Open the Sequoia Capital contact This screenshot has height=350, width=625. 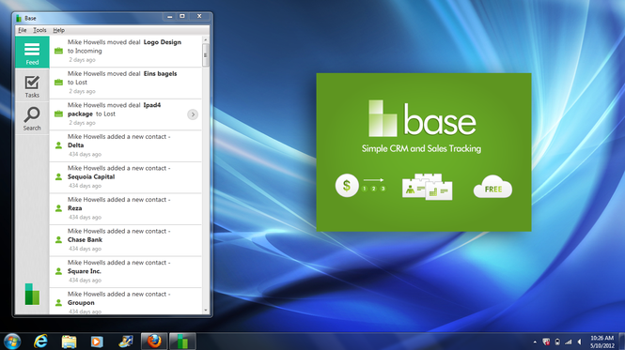click(x=91, y=176)
